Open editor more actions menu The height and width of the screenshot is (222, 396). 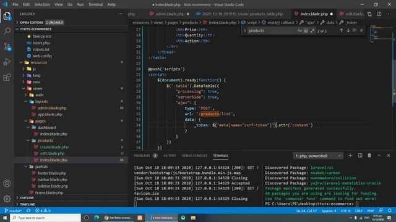389,14
